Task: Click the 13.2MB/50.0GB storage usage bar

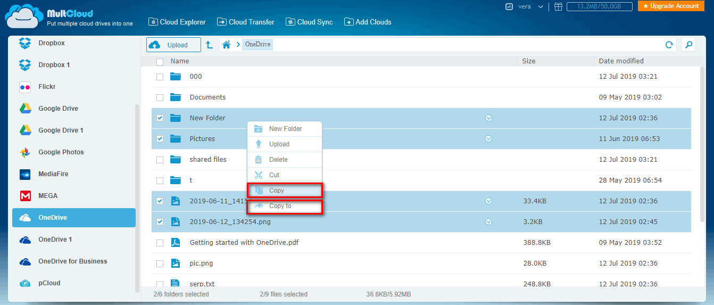Action: pos(600,6)
